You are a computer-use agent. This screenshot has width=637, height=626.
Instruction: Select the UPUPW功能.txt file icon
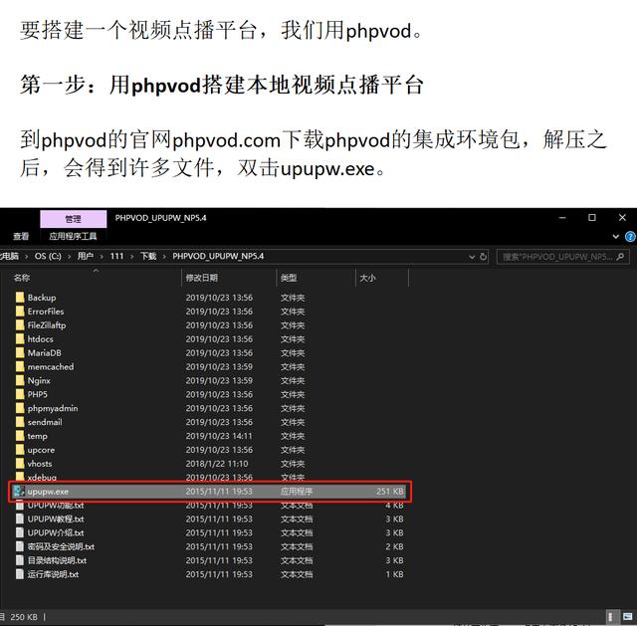(20, 506)
